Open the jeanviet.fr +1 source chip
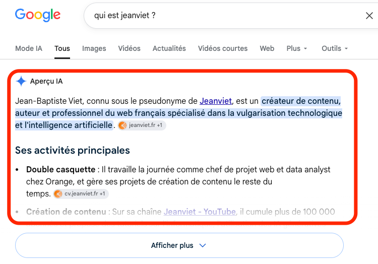The height and width of the screenshot is (264, 378). (x=142, y=125)
